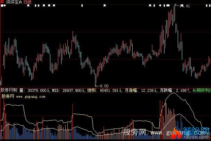This screenshot has width=211, height=141.
Task: Click the 9.00 low price label
Action: [x=104, y=86]
